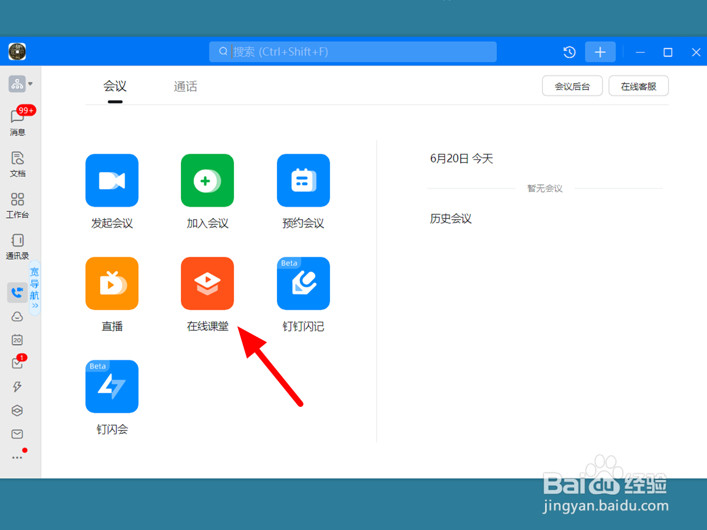Click the user avatar in title bar
This screenshot has height=530, width=707.
click(x=17, y=52)
